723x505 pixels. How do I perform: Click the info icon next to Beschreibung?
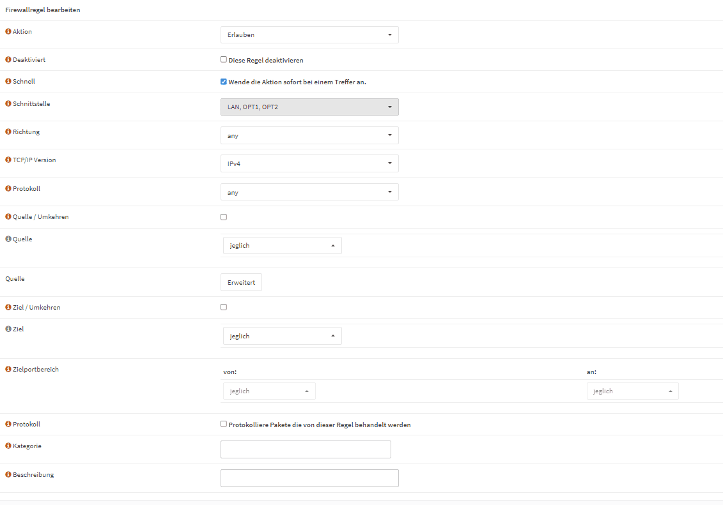click(x=8, y=474)
